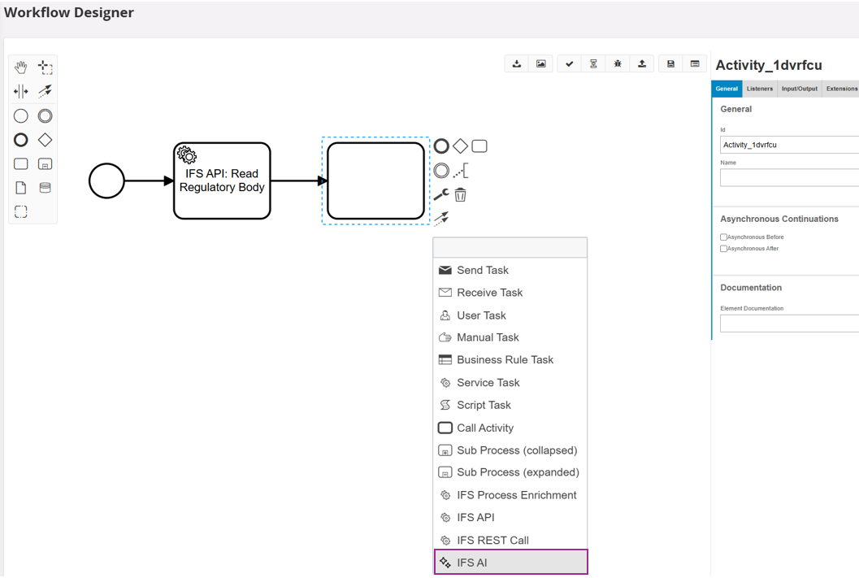This screenshot has height=578, width=859.
Task: Choose Manual Task from type menu
Action: (510, 337)
